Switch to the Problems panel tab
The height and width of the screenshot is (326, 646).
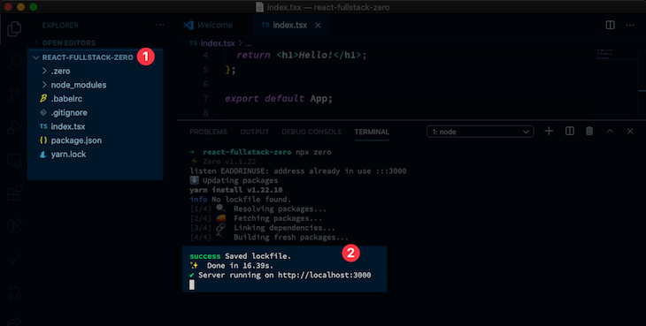208,132
